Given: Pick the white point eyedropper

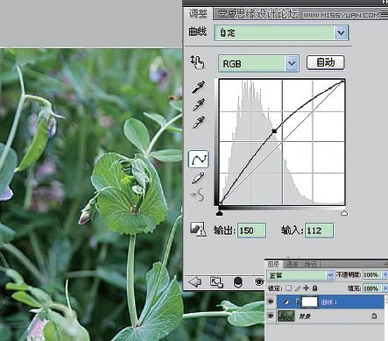Looking at the screenshot, I should [198, 123].
